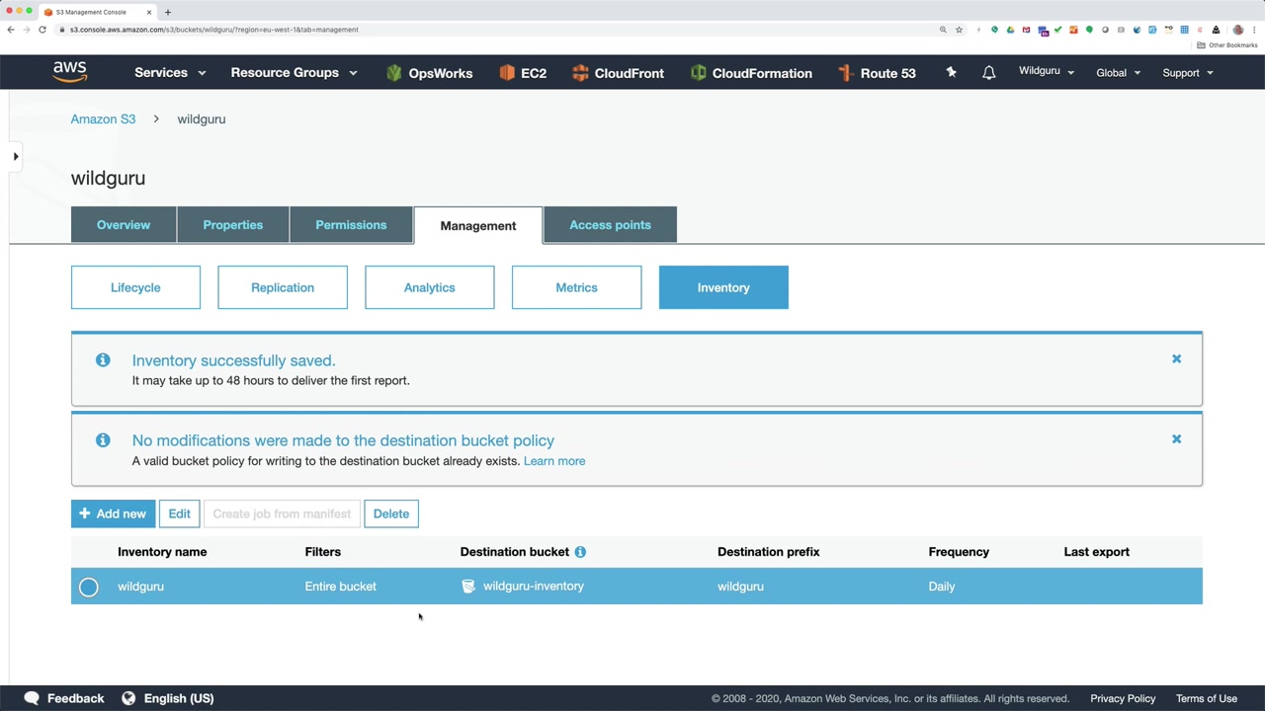Expand the Resource Groups dropdown
This screenshot has height=711, width=1265.
294,73
